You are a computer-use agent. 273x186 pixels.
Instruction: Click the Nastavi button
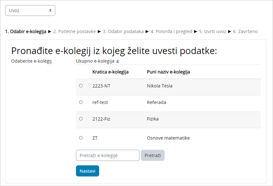(x=87, y=171)
